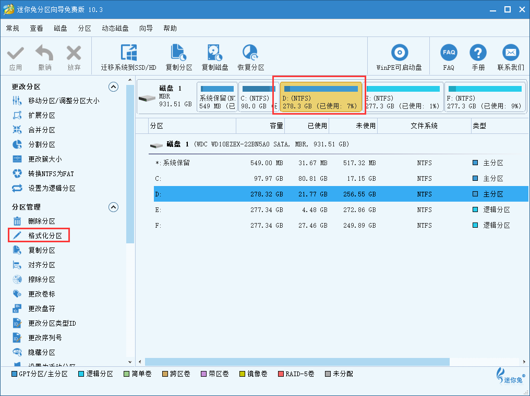Launch 恢复分区 partition recovery
The image size is (530, 396).
(x=250, y=57)
